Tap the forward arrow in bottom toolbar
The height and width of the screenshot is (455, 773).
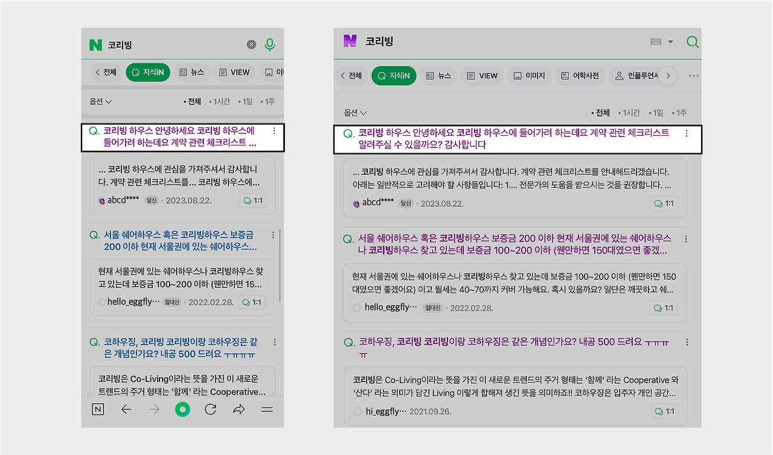pyautogui.click(x=155, y=410)
